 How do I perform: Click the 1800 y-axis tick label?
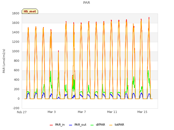[x=16, y=13]
